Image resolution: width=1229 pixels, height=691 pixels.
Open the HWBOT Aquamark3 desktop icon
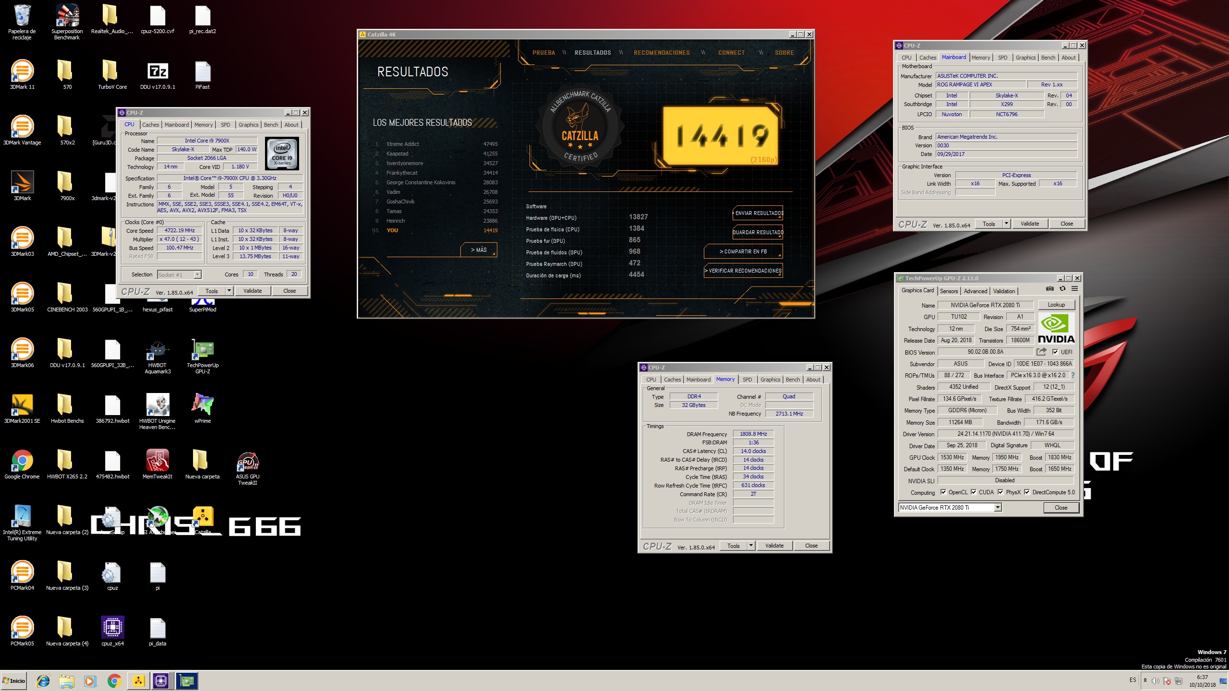[157, 357]
